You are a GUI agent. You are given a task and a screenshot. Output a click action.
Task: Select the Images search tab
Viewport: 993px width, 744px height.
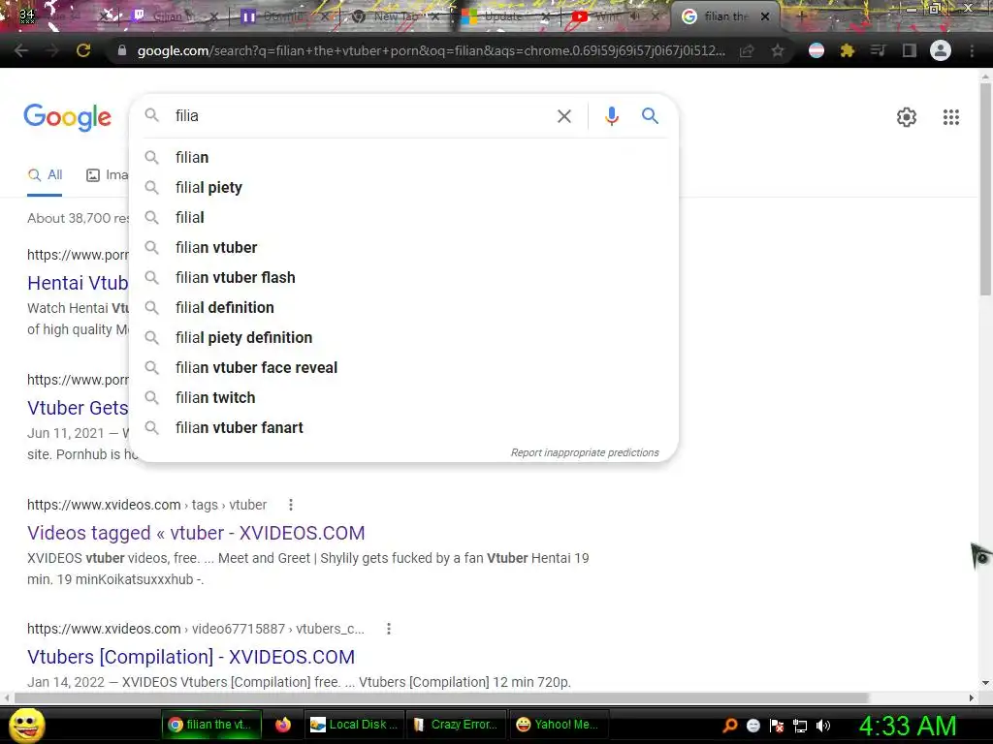tap(107, 175)
